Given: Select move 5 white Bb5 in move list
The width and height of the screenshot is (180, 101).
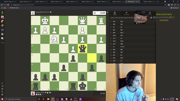Looking at the screenshot, I should (114, 30).
